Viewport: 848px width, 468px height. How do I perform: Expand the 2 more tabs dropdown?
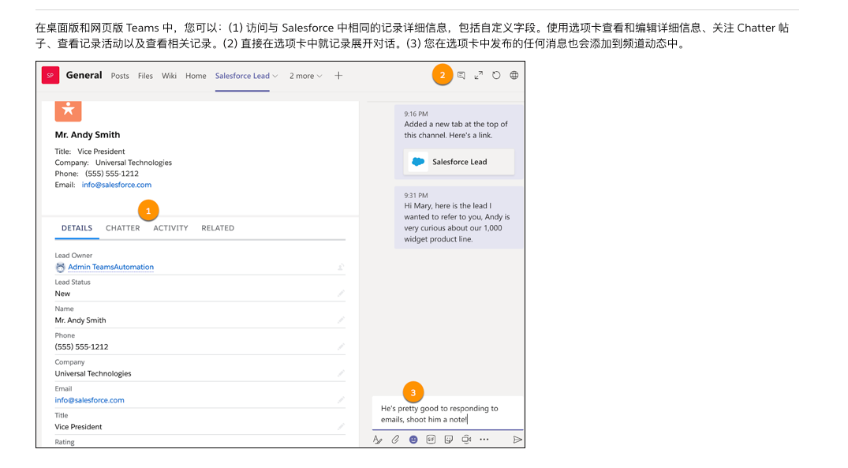tap(305, 76)
